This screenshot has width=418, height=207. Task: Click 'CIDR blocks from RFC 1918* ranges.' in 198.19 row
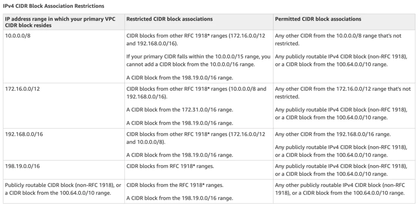point(170,166)
